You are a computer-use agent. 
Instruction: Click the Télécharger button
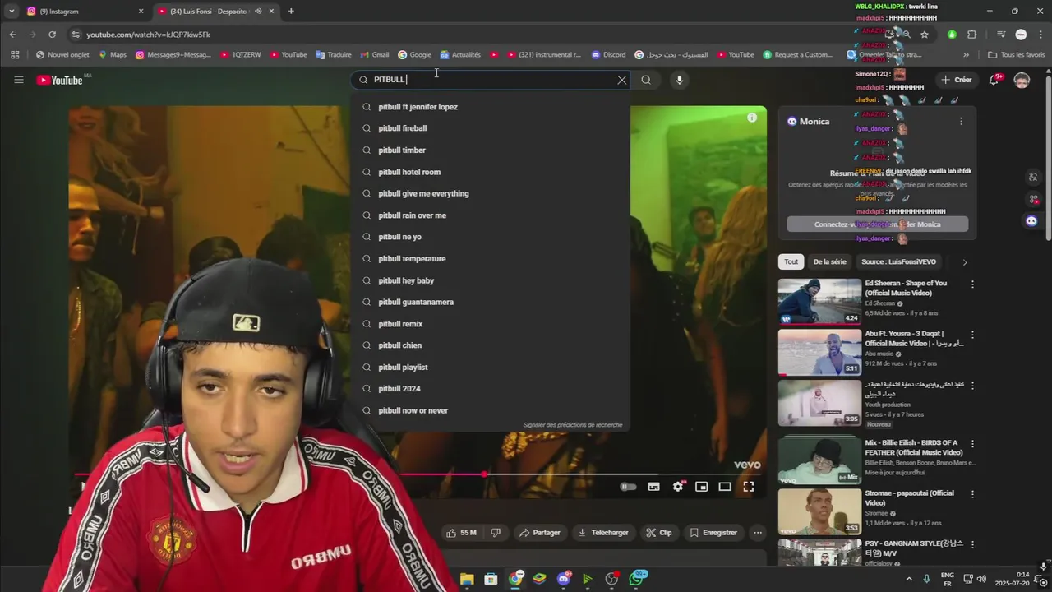[x=603, y=533]
